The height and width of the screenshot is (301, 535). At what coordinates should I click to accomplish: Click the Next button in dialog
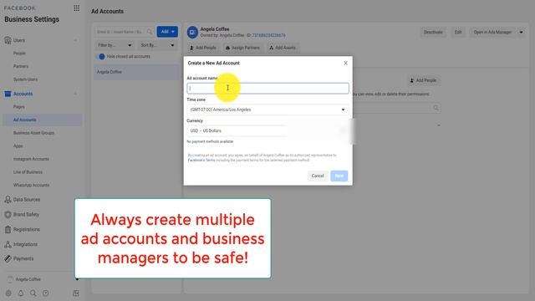coord(339,176)
